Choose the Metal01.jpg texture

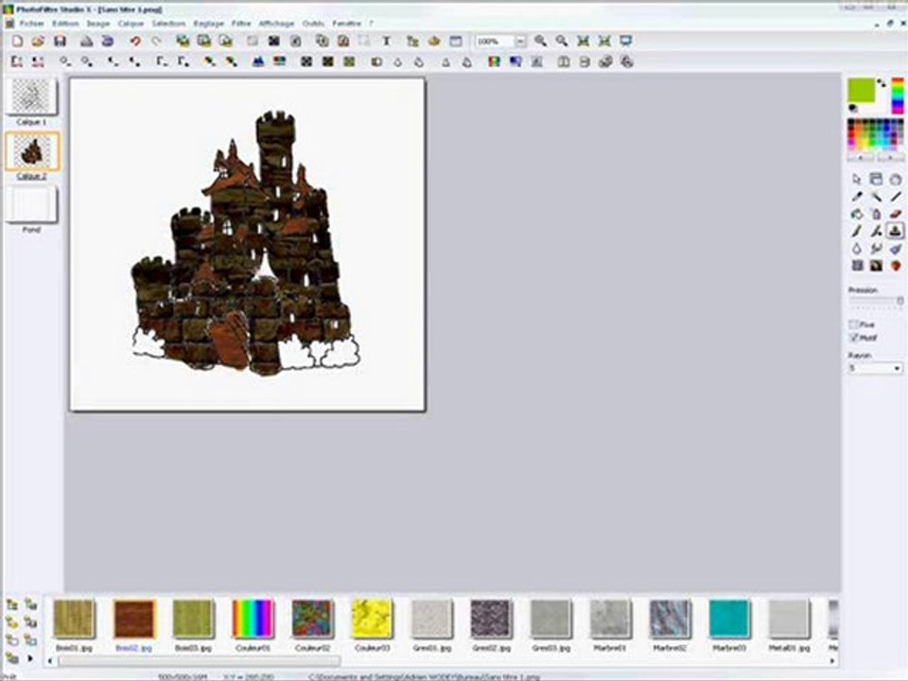tap(789, 619)
